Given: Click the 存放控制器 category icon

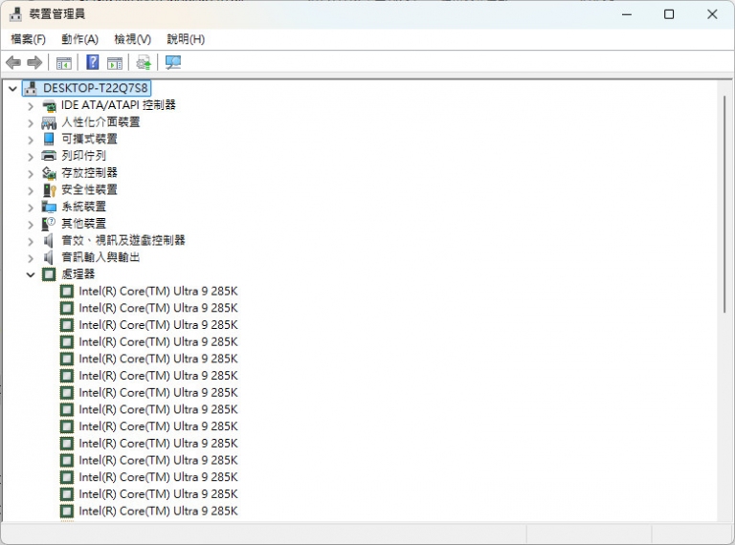Looking at the screenshot, I should tap(49, 173).
